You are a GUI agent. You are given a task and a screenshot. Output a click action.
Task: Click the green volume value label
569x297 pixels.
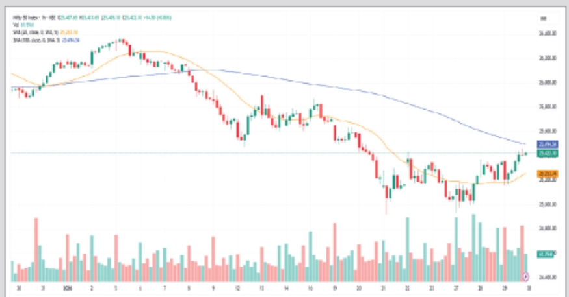click(544, 253)
